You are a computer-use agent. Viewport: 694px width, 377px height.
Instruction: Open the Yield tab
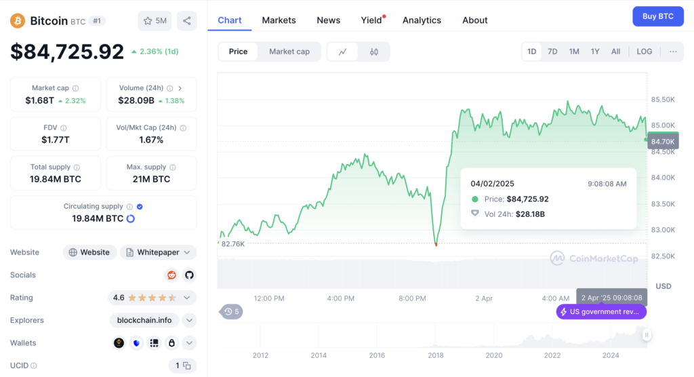[371, 20]
